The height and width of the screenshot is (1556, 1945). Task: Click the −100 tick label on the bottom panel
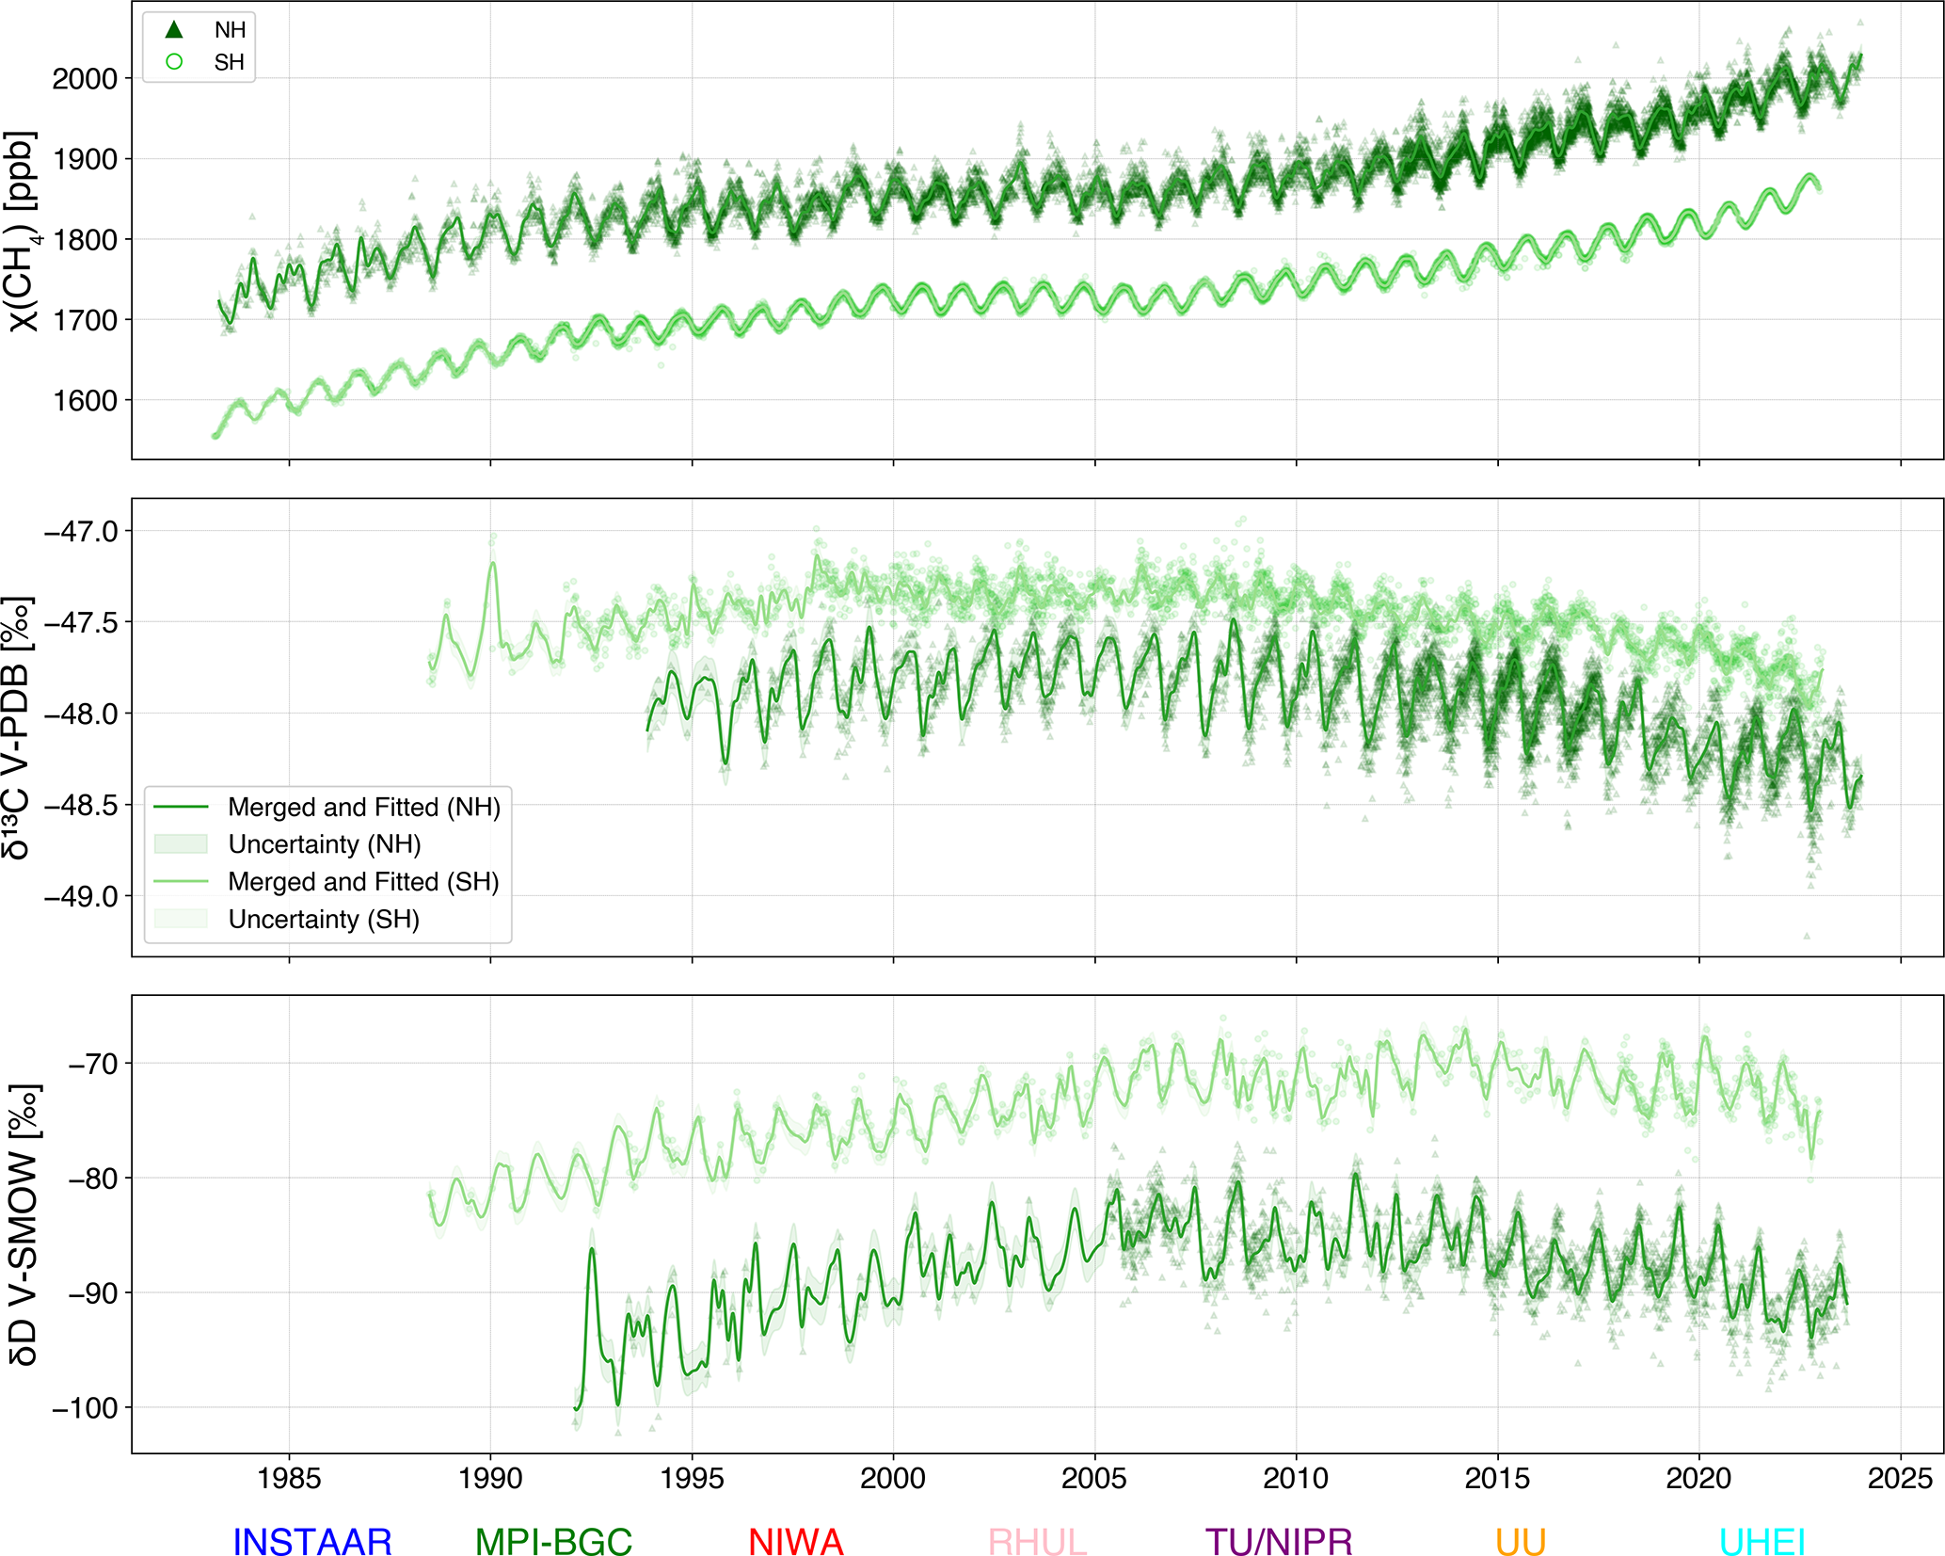pyautogui.click(x=85, y=1408)
